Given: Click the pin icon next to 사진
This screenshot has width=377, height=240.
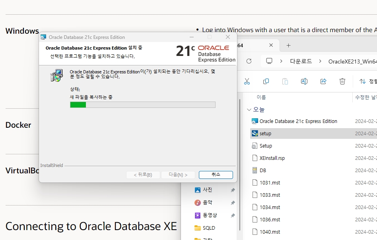Looking at the screenshot, I should click(x=233, y=190).
